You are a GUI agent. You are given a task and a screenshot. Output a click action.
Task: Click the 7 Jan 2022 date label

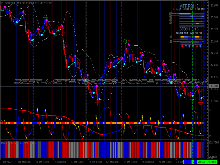pos(6,162)
